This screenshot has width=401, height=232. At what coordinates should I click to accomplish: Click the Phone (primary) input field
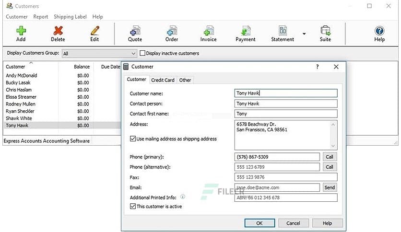[277, 157]
